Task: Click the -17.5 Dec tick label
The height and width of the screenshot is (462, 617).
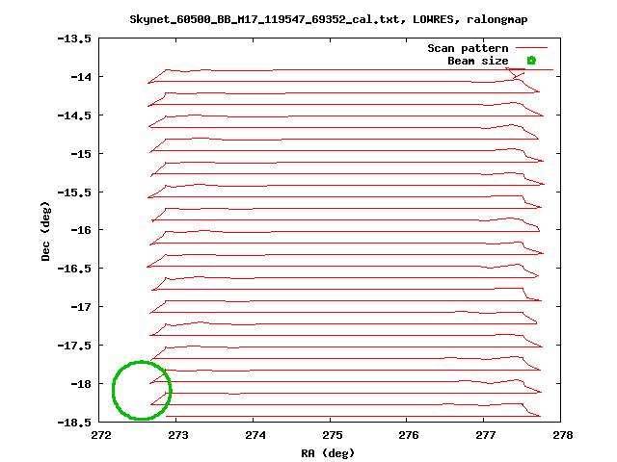Action: pos(74,346)
